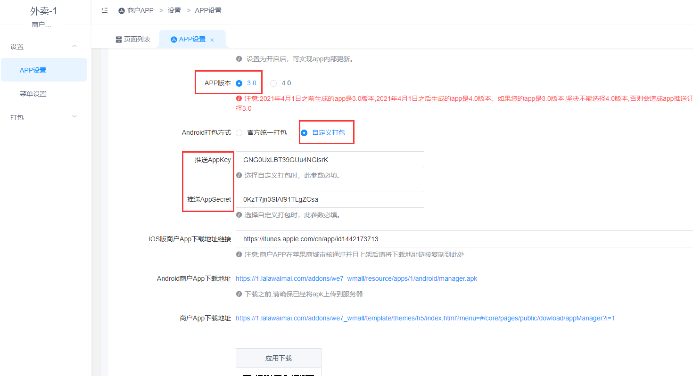Click the IOS版商户App下载地址链接 input field
Image resolution: width=693 pixels, height=376 pixels.
click(x=464, y=239)
